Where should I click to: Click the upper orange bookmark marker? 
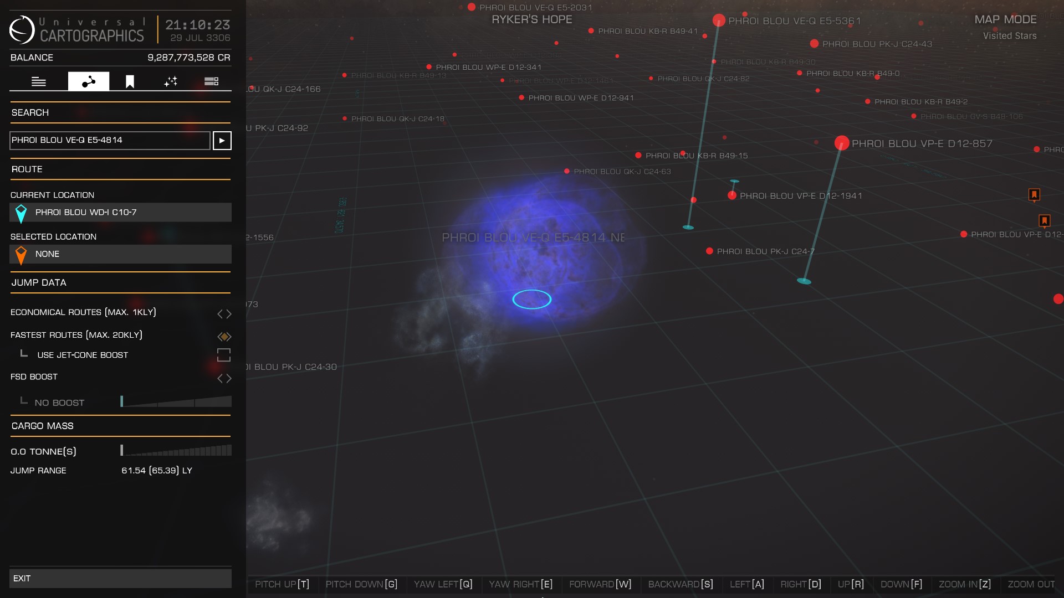(1034, 194)
